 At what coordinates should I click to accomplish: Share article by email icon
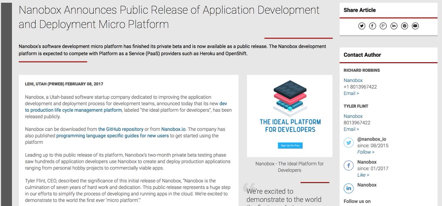[415, 26]
